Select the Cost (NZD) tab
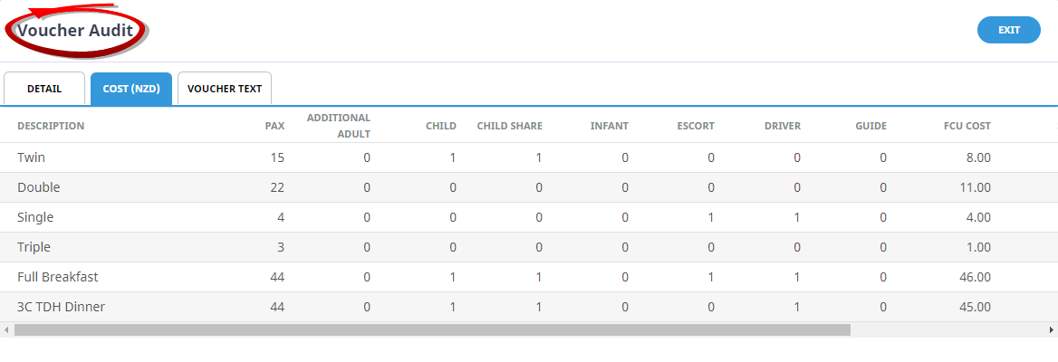1058x362 pixels. pyautogui.click(x=131, y=89)
